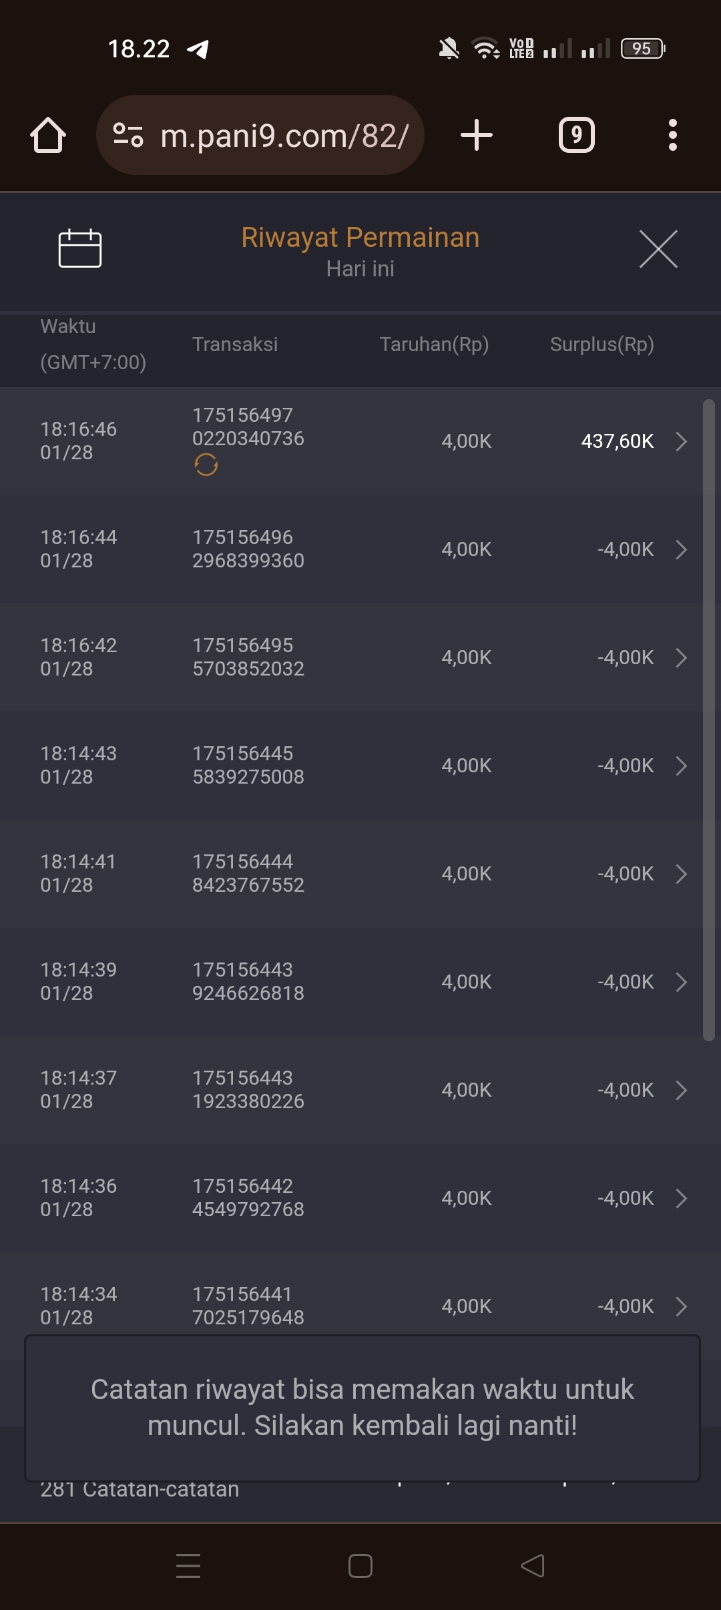This screenshot has width=721, height=1610.
Task: Open the calendar date filter icon
Action: 80,248
